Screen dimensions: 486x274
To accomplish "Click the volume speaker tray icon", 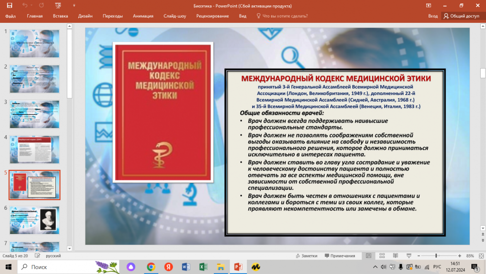I will pyautogui.click(x=383, y=267).
